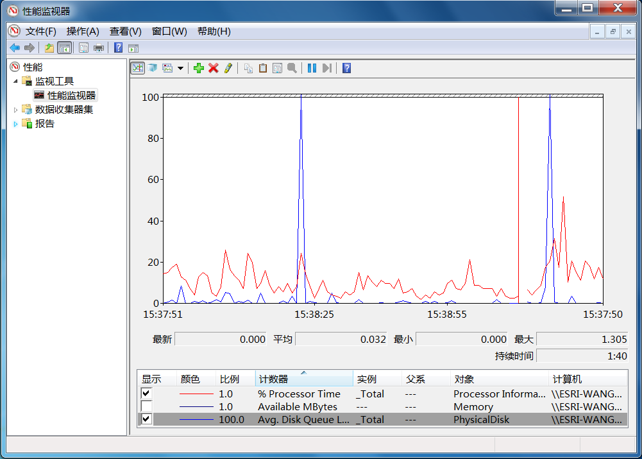642x459 pixels.
Task: Click the blue help icon in graph toolbar
Action: [346, 68]
